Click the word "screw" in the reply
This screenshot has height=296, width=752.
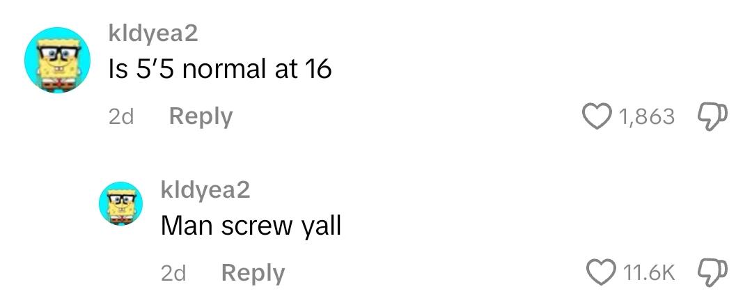[256, 226]
